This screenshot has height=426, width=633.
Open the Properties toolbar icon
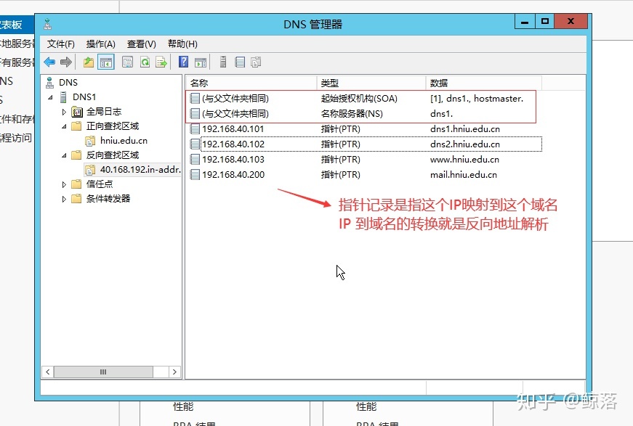tap(128, 62)
